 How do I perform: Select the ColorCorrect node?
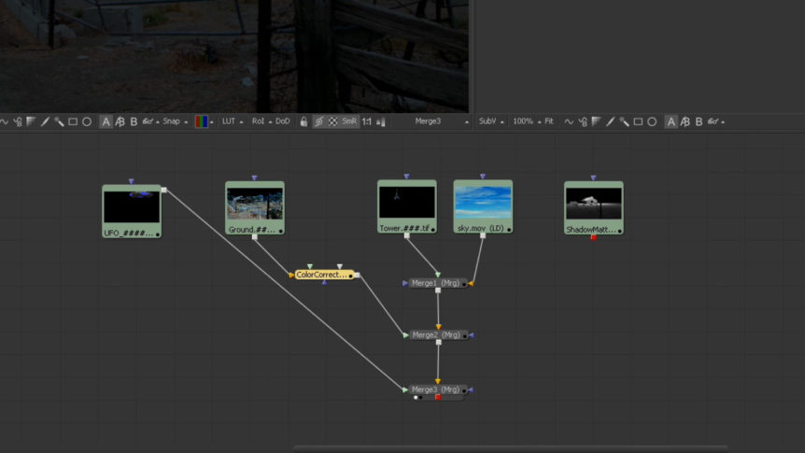click(x=324, y=275)
